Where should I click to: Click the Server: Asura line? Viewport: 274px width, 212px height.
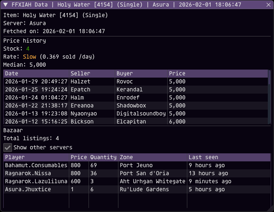24,23
